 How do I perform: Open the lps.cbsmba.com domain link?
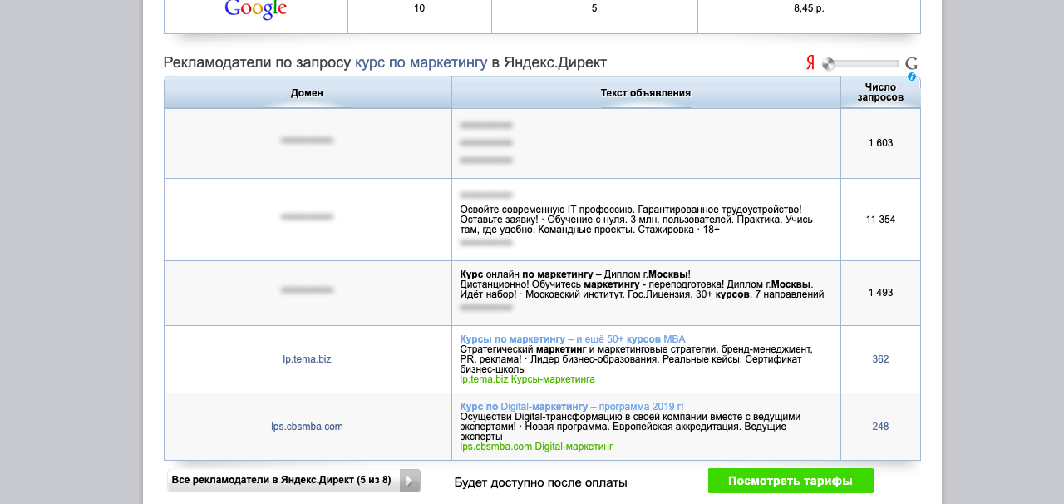[x=307, y=427]
